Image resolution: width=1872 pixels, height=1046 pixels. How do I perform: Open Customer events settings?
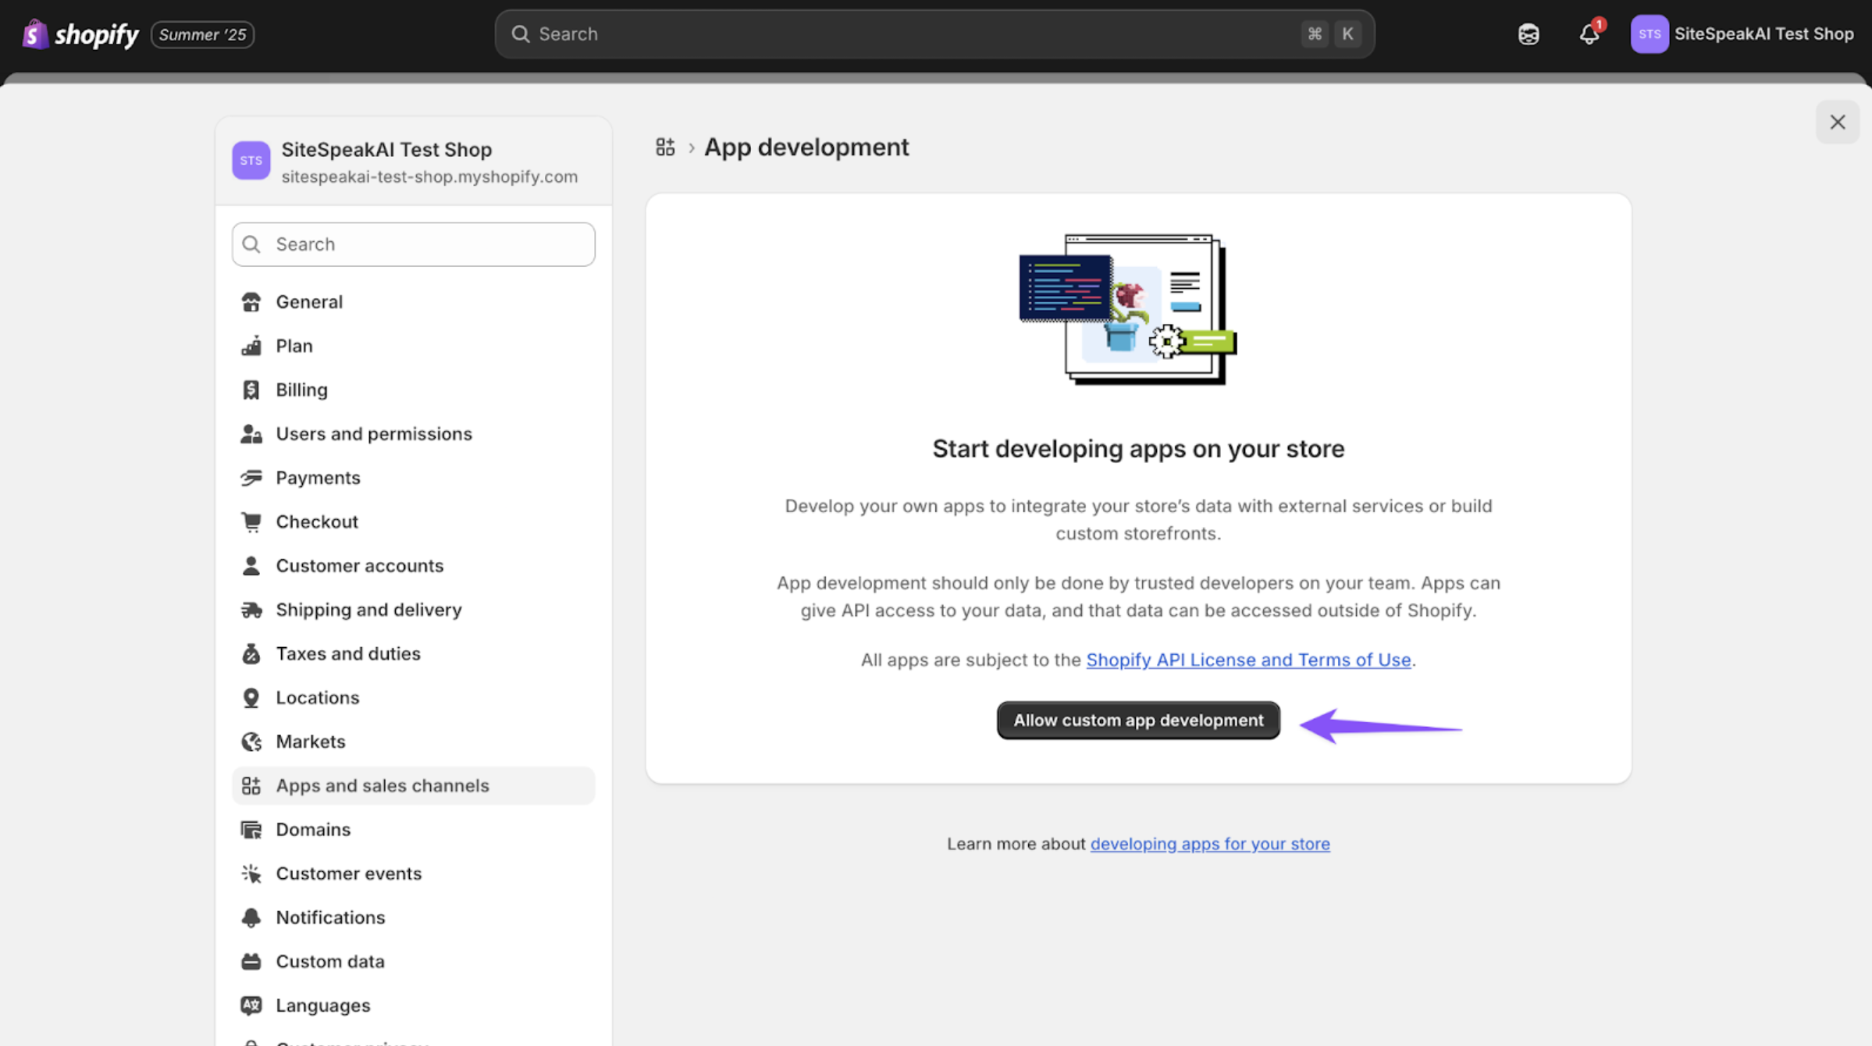(348, 873)
